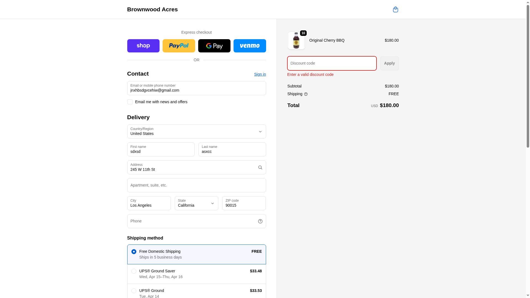Pay with Shop Pay express button
The width and height of the screenshot is (530, 298).
tap(143, 46)
